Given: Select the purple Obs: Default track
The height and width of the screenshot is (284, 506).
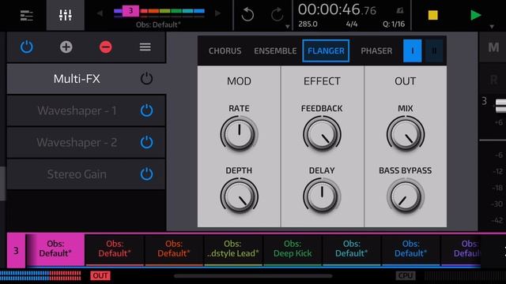Looking at the screenshot, I should pyautogui.click(x=461, y=248).
